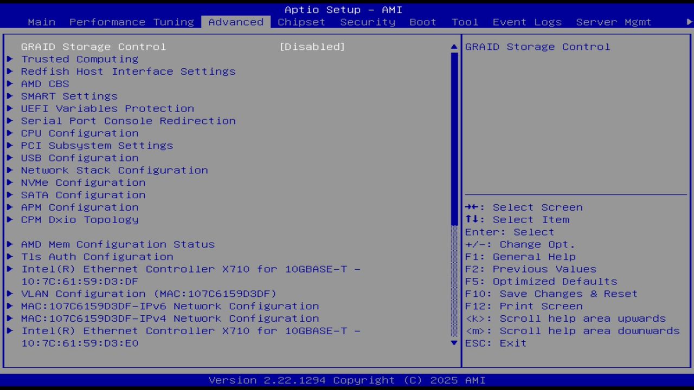This screenshot has width=694, height=390.
Task: Expand CPU Configuration
Action: point(80,133)
